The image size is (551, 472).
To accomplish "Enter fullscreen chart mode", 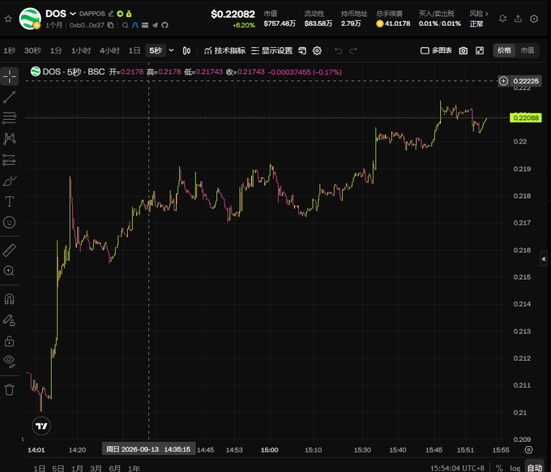I will (x=480, y=50).
